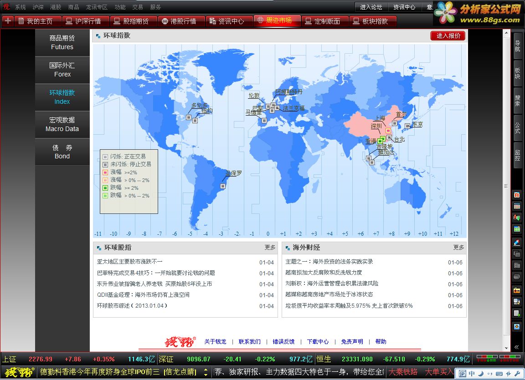The image size is (525, 380).
Task: Open the IME soft keyboard icon
Action: (499, 373)
